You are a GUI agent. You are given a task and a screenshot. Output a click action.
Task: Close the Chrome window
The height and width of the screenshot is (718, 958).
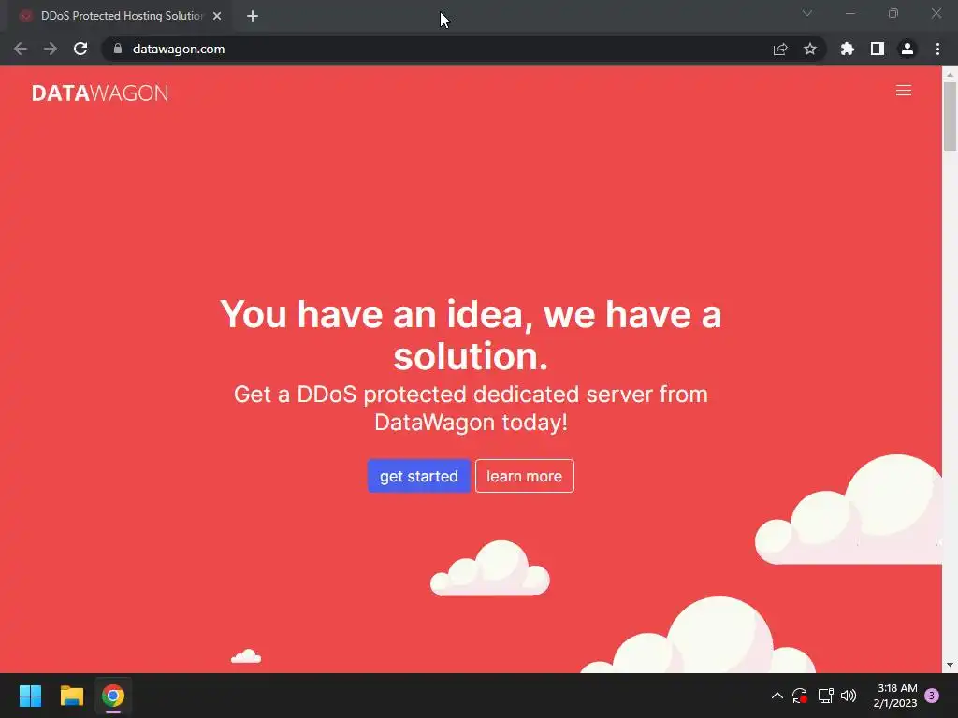coord(936,13)
